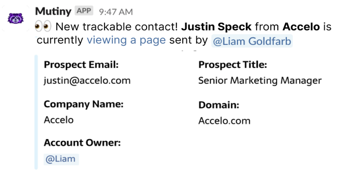
Task: Click the Senior Marketing Manager text
Action: (260, 80)
